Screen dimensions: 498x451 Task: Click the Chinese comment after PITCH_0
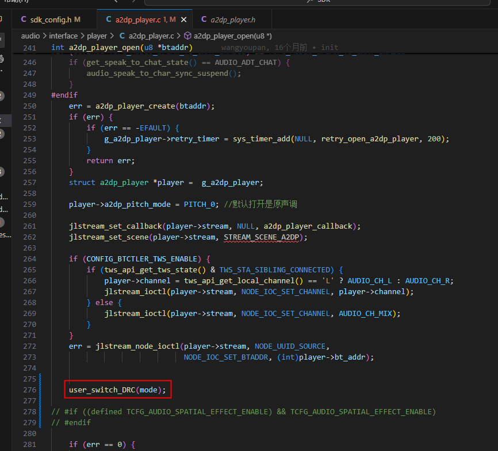tap(261, 205)
